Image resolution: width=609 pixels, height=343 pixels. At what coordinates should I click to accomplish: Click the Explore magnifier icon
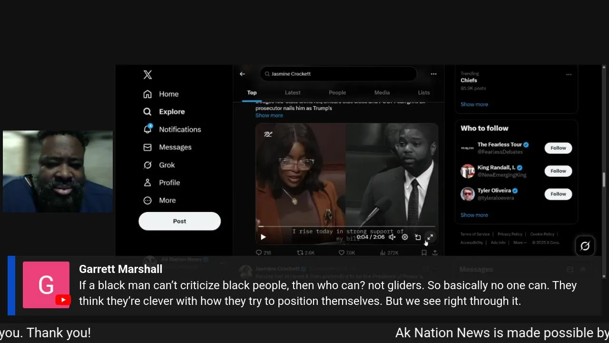[x=147, y=111]
